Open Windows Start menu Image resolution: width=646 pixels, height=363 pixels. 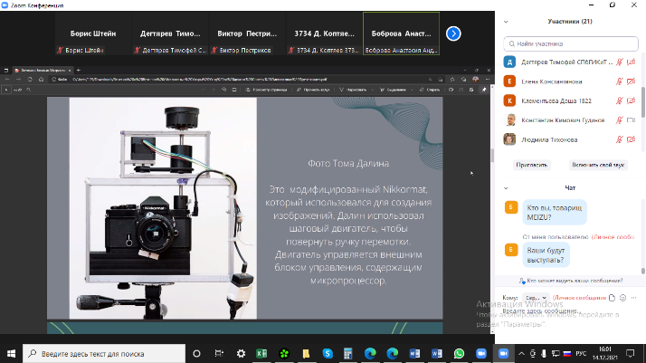[x=11, y=354]
